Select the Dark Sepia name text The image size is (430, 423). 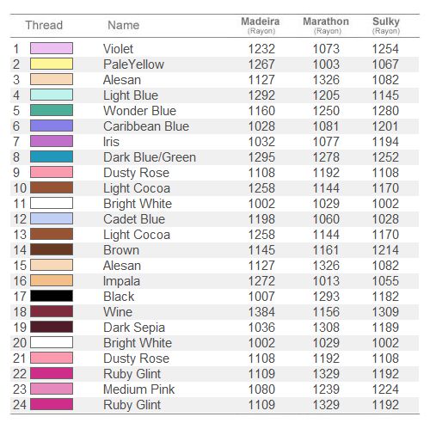pos(134,328)
